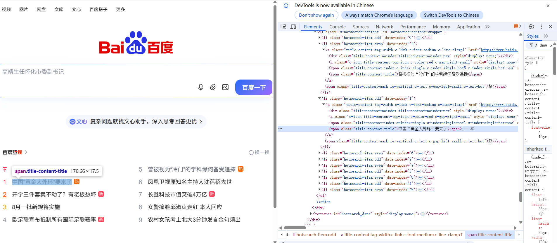Select breadcrumb li.hotsearch-item.odd
This screenshot has height=243, width=557.
314,235
